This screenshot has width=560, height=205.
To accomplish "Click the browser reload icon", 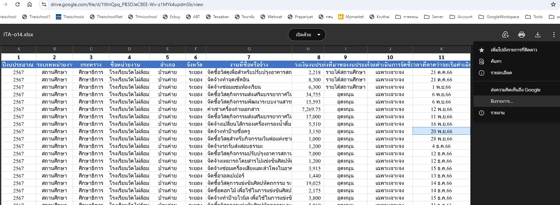I will point(17,5).
